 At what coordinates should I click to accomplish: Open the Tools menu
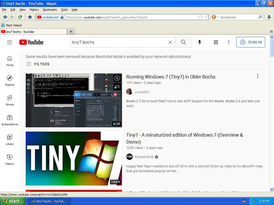click(64, 10)
